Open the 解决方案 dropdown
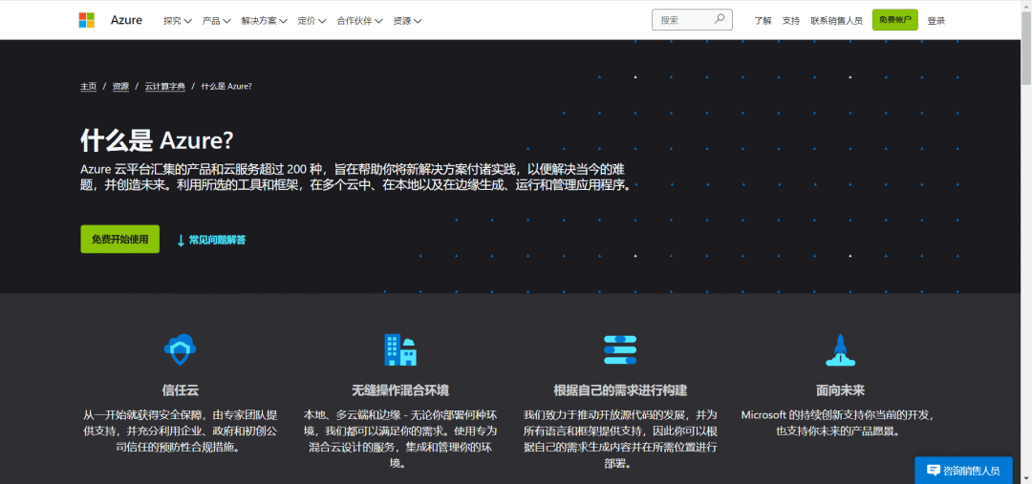1032x484 pixels. coord(265,20)
